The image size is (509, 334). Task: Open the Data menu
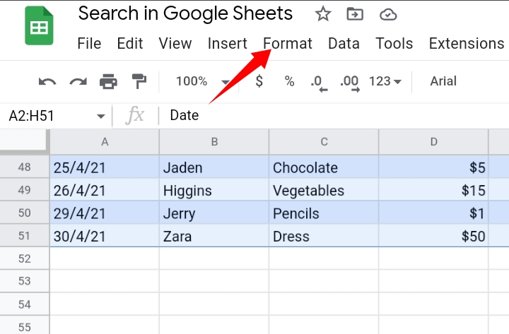344,44
